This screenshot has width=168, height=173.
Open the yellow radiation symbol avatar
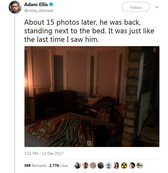click(124, 165)
